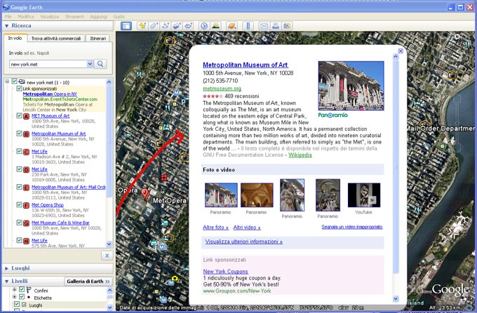Toggle the sidebar visibility toolbar button

point(126,26)
